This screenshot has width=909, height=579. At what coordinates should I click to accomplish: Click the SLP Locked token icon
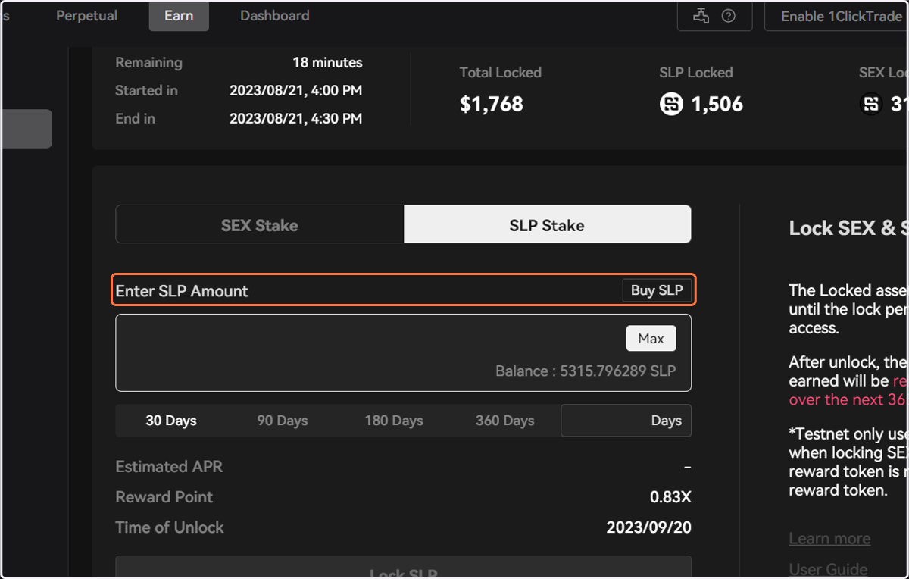point(671,104)
